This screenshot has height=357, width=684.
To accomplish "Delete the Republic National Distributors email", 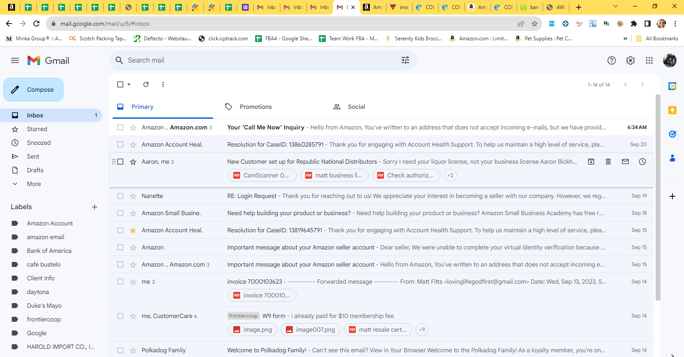I will tap(608, 162).
